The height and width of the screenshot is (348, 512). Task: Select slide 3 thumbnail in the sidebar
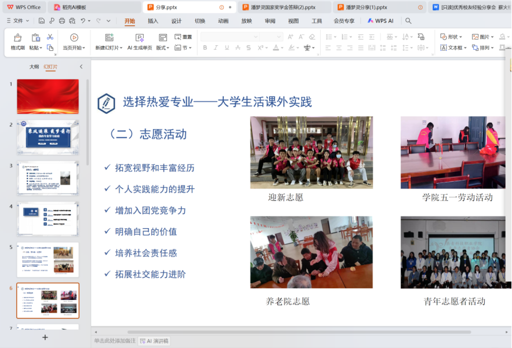48,178
